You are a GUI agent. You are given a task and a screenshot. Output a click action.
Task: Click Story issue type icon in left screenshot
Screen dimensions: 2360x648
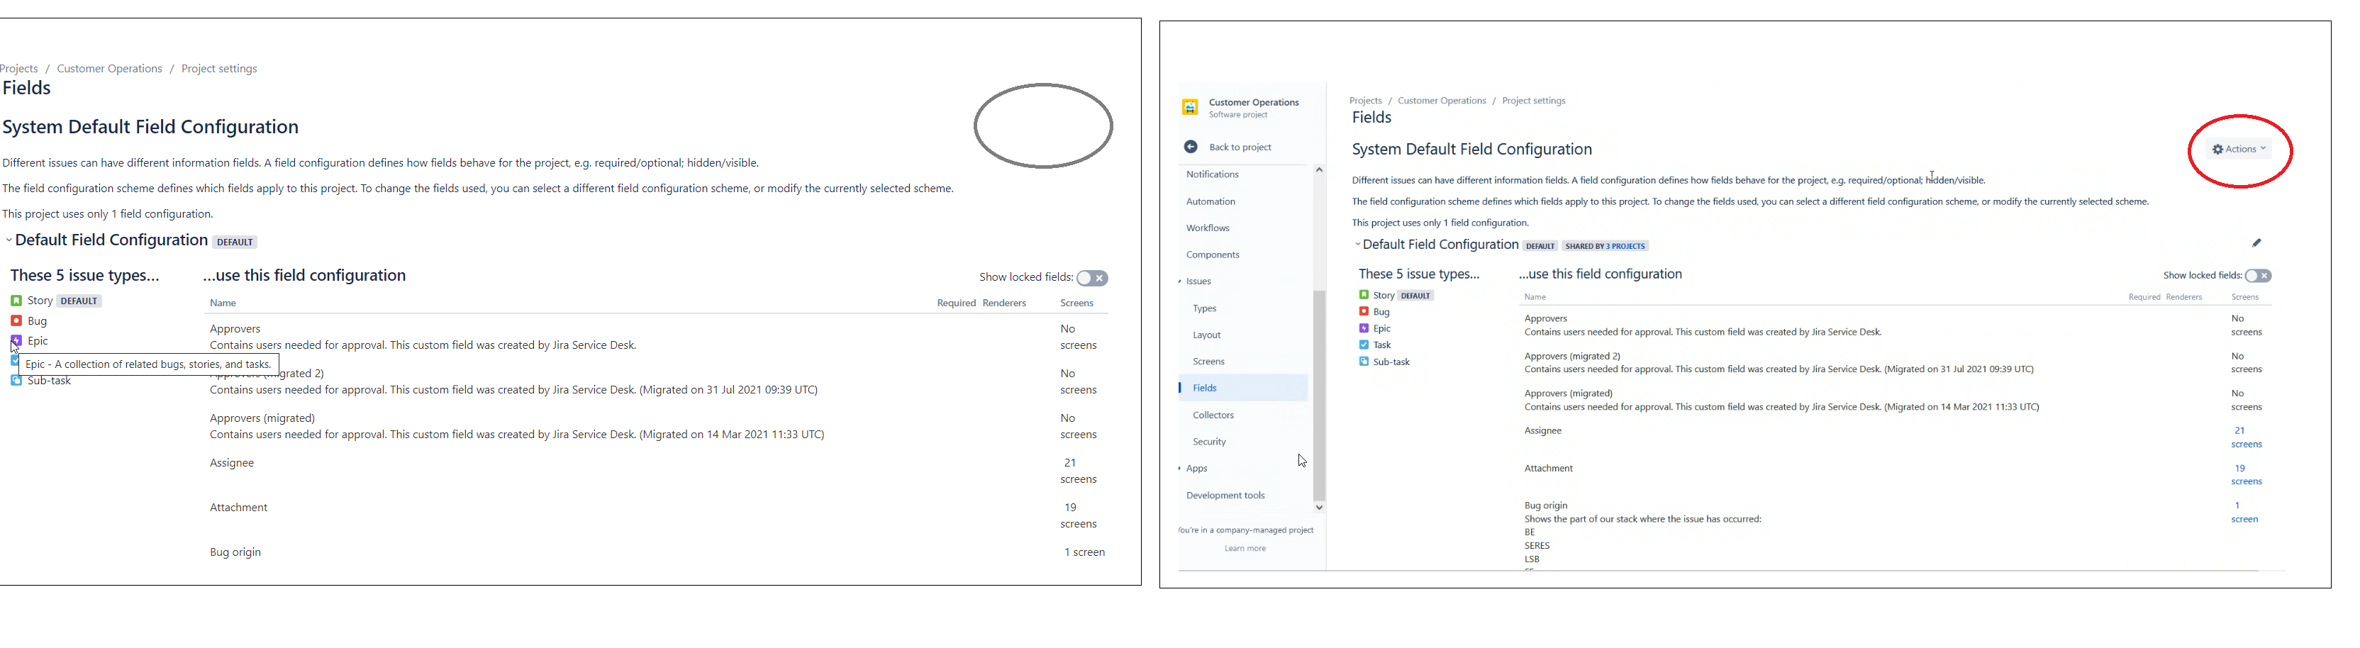[x=16, y=301]
